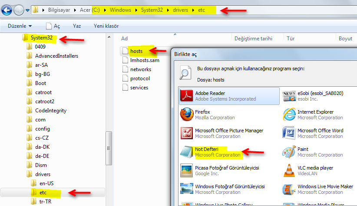Choose VLC media player program
Image resolution: width=357 pixels, height=206 pixels.
tap(308, 170)
